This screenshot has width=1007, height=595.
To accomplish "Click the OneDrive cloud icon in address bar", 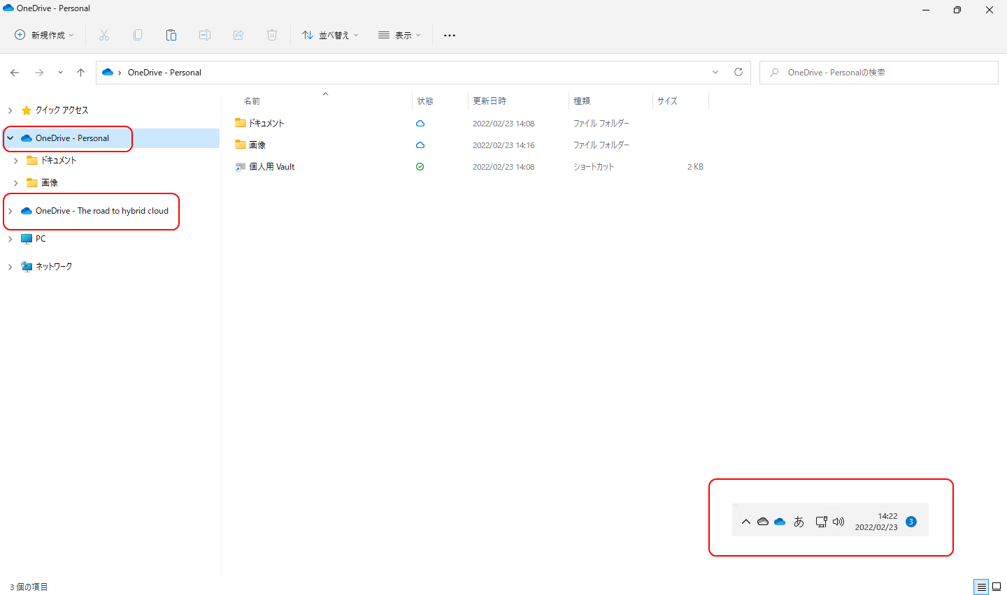I will point(108,72).
